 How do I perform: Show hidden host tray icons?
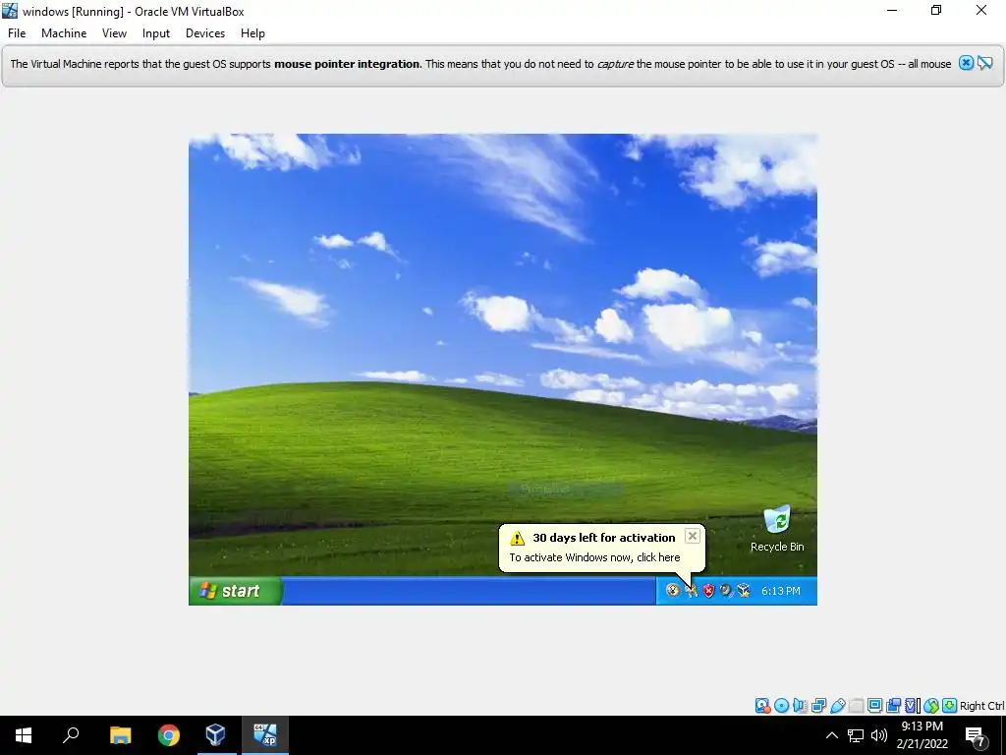point(831,735)
